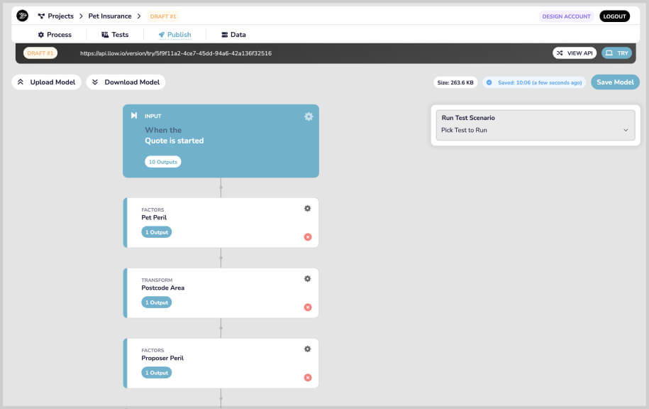The height and width of the screenshot is (409, 649).
Task: Switch to the Tests tab
Action: 115,34
